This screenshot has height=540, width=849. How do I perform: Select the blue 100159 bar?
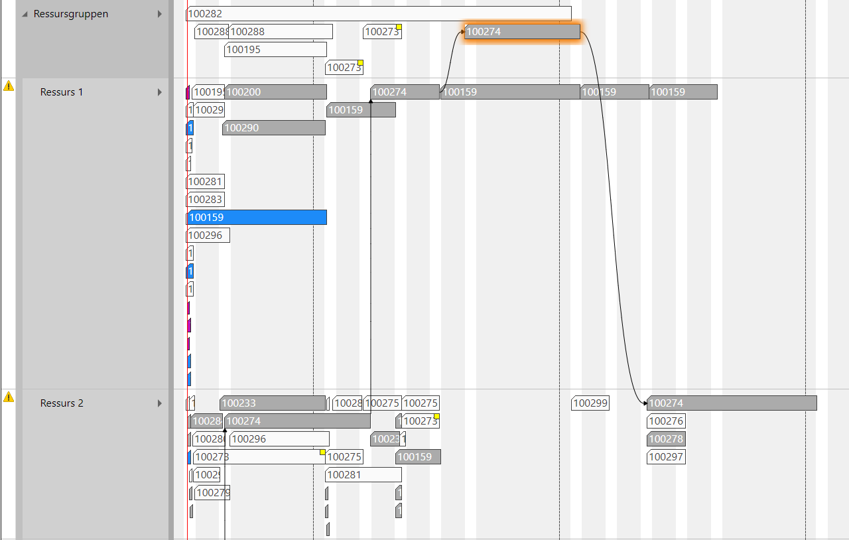pos(257,218)
